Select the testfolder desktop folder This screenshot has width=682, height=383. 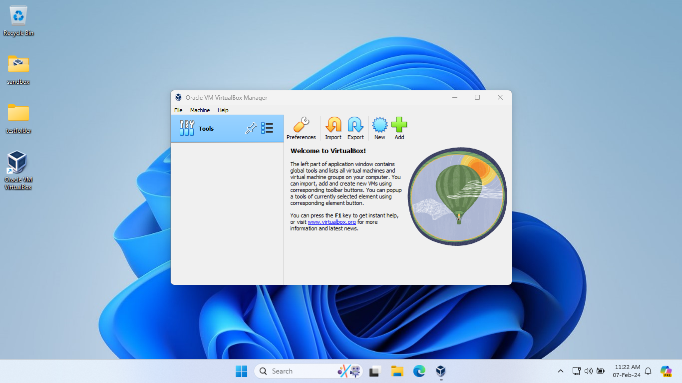point(18,118)
